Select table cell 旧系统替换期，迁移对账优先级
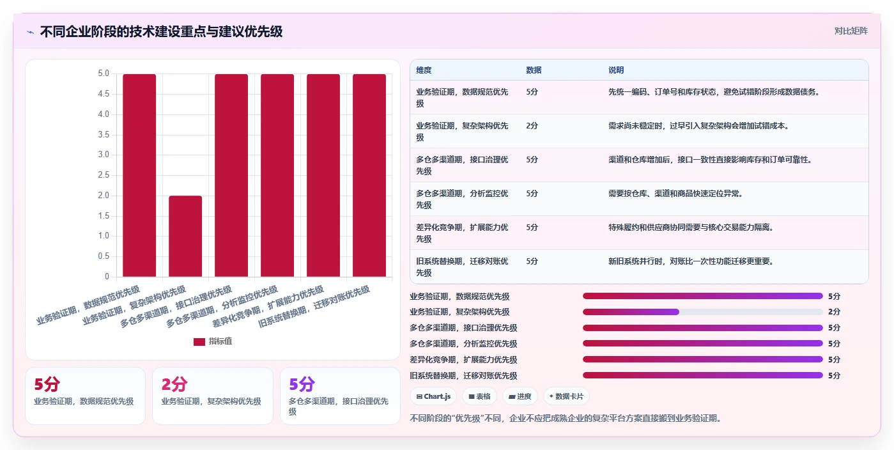Viewport: 894px width, 450px height. pos(465,267)
